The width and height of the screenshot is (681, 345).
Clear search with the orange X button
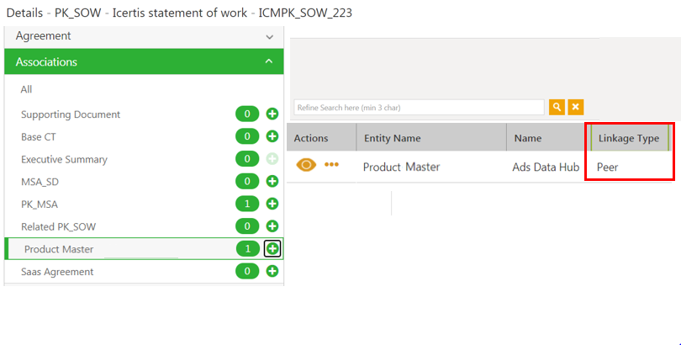576,107
